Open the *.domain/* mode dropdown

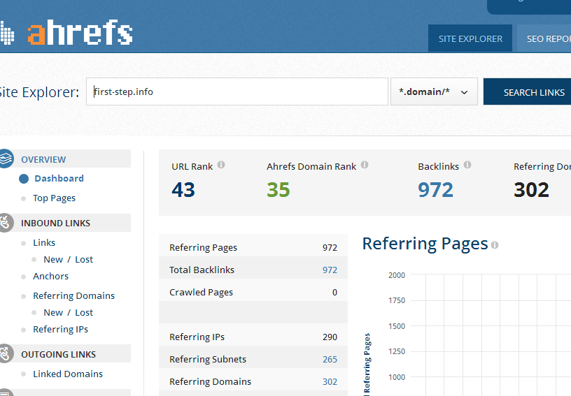coord(434,91)
